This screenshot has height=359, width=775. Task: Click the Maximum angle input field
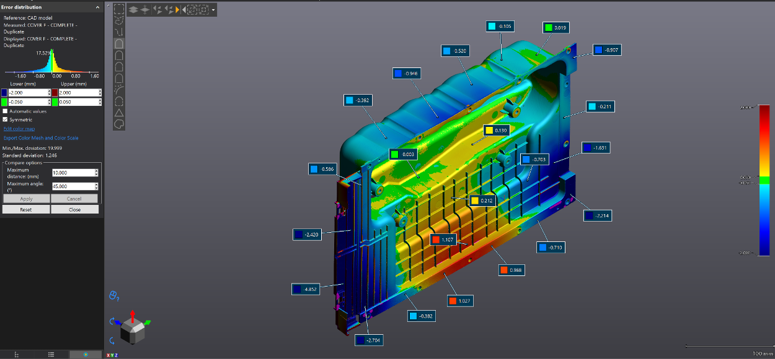pyautogui.click(x=72, y=186)
